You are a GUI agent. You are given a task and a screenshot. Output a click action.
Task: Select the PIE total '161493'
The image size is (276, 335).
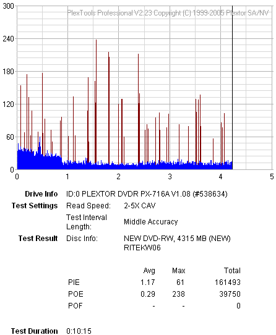tap(228, 282)
